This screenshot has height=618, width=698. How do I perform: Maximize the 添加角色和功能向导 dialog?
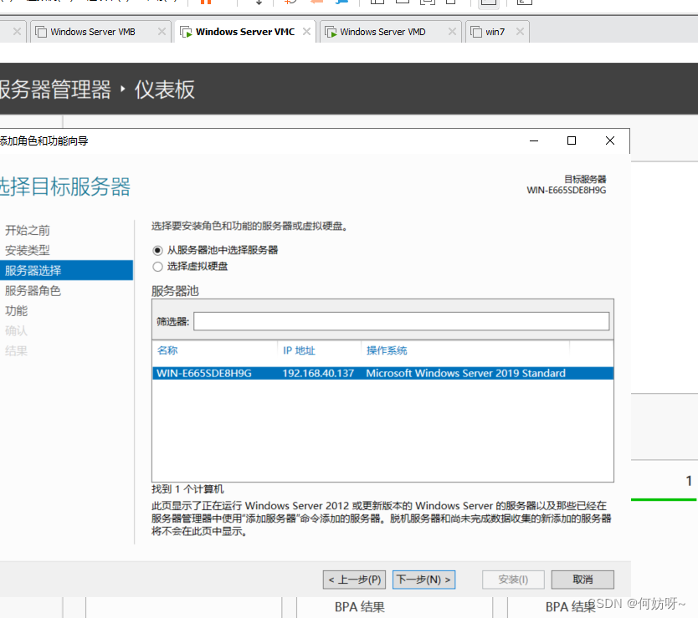tap(572, 140)
